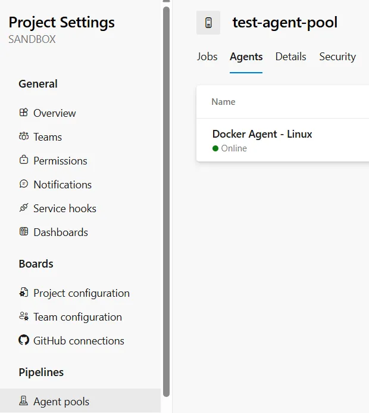Click the GitHub connections octocat icon
The image size is (369, 413).
(24, 340)
